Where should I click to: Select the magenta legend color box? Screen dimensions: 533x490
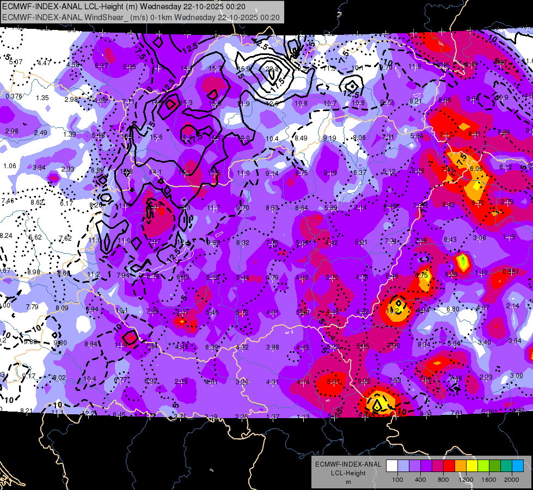click(x=438, y=465)
